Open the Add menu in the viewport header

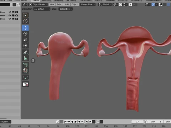67,4
